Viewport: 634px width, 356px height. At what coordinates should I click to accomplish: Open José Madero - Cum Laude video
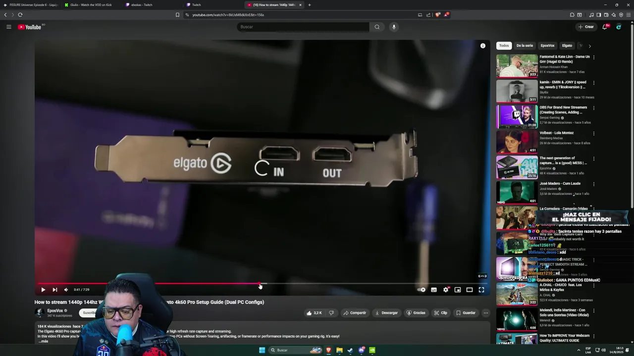[517, 192]
